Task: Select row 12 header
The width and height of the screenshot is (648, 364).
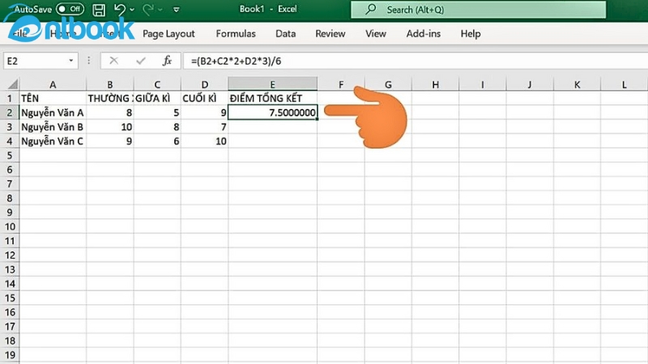Action: [10, 255]
